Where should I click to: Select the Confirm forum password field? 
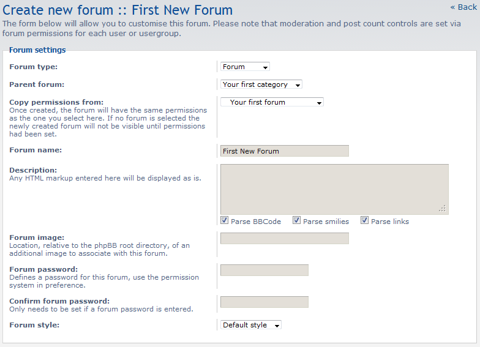(264, 302)
